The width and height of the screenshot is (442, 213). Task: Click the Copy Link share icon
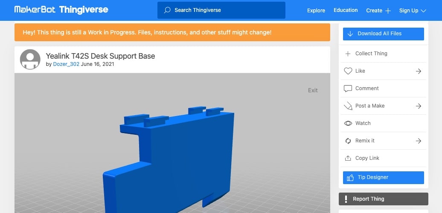click(348, 158)
